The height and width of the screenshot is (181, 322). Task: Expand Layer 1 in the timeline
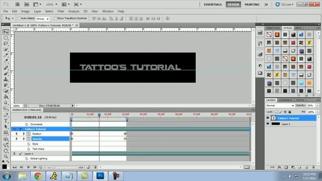pos(15,154)
